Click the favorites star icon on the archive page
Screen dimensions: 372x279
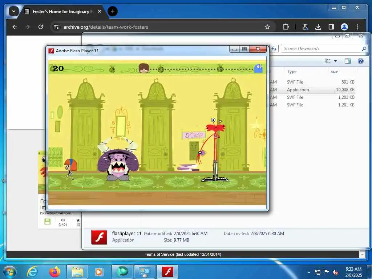[78, 220]
